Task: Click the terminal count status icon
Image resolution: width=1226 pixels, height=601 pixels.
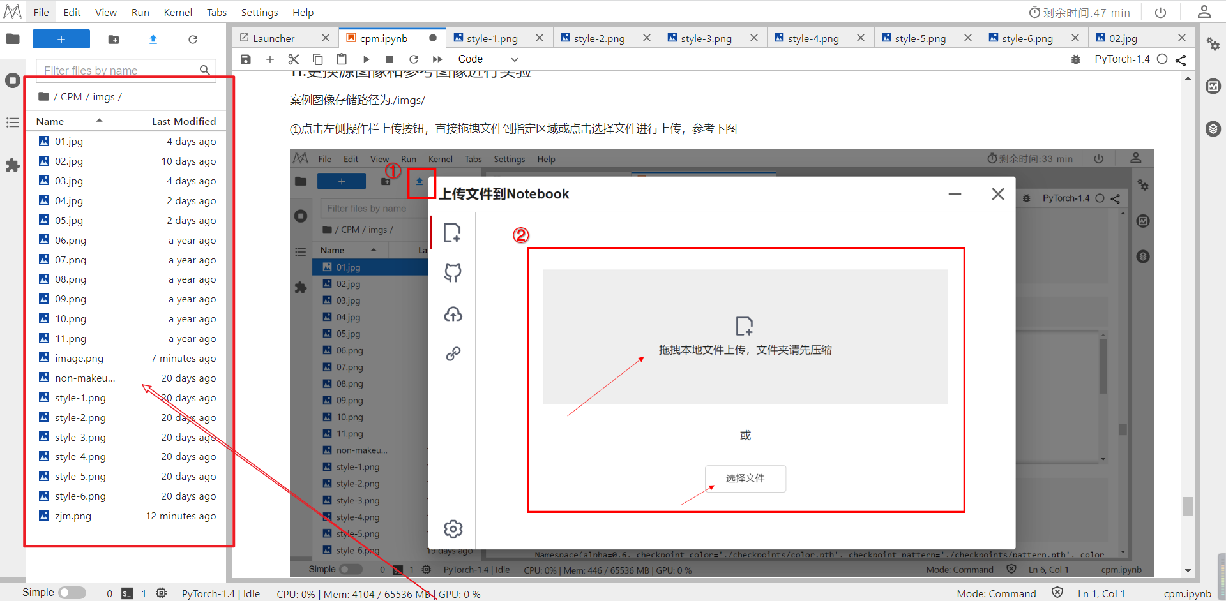Action: pyautogui.click(x=128, y=593)
